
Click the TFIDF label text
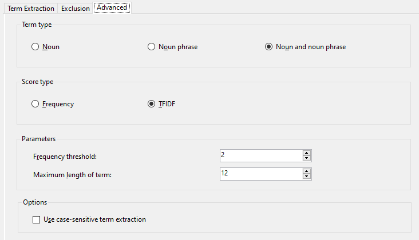coord(168,104)
